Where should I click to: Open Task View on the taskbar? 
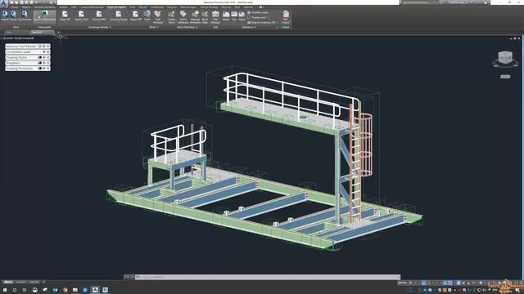click(x=25, y=290)
